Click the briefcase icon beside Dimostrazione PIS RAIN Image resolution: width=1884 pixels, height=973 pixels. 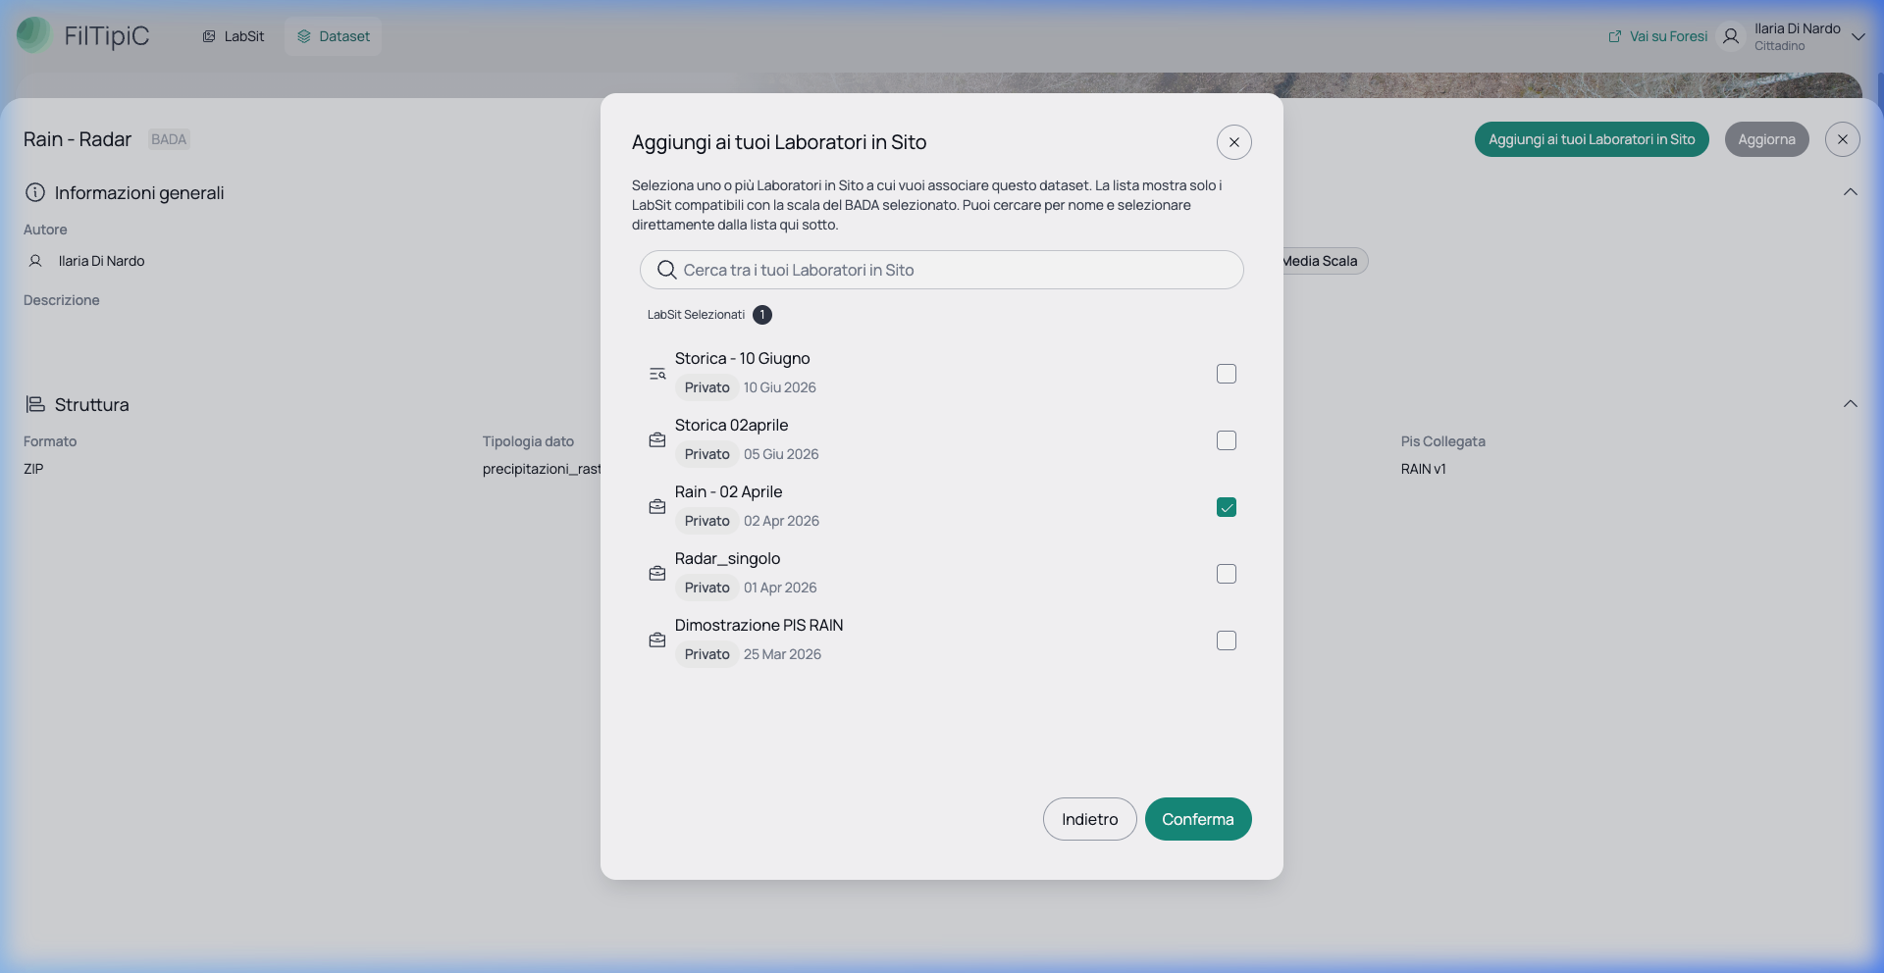point(657,640)
